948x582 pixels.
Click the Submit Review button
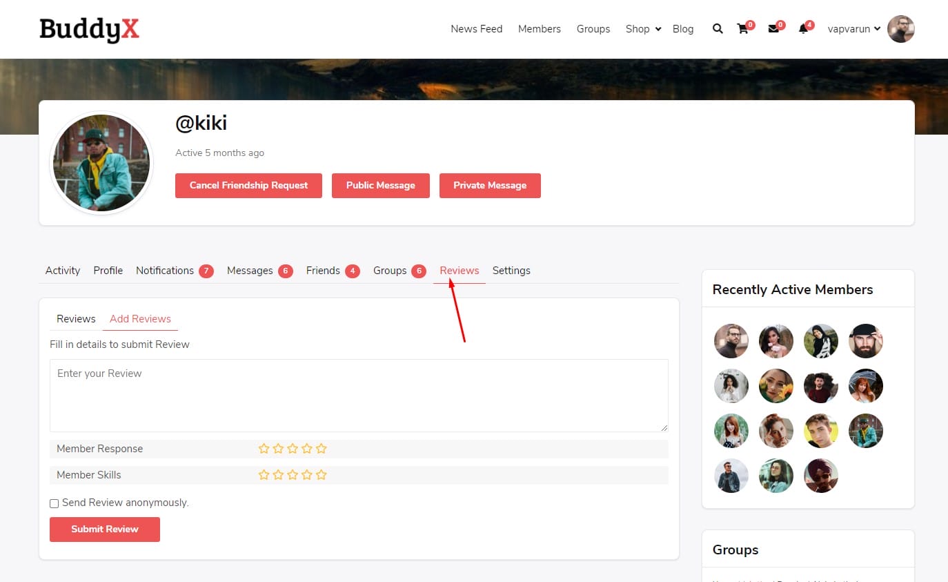tap(105, 530)
